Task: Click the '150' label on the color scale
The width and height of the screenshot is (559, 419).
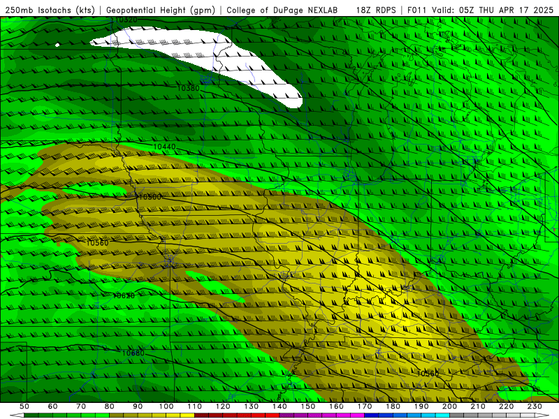Action: point(308,406)
